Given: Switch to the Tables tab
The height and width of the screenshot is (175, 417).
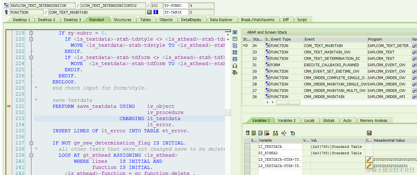Looking at the screenshot, I should coord(146,20).
